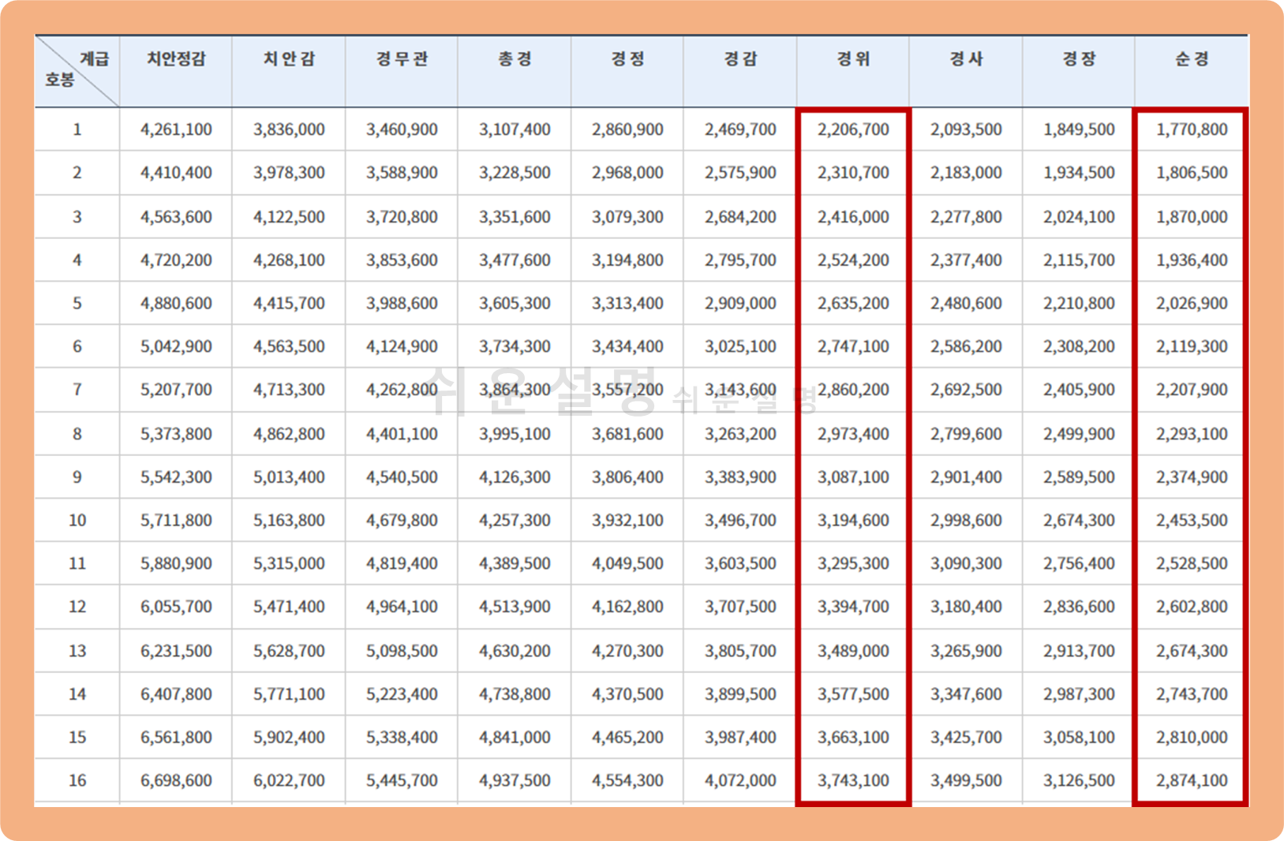Click the cell showing 2,973,400
This screenshot has height=841, width=1284.
coord(853,434)
